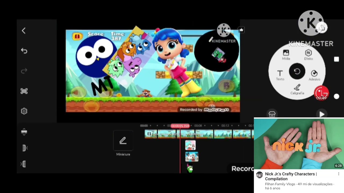Export and share the project
Image resolution: width=344 pixels, height=193 pixels.
tap(322, 27)
